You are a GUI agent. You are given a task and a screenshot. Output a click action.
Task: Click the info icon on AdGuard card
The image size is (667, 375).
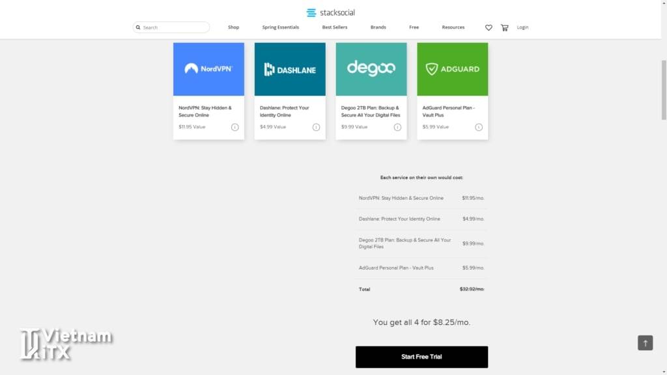(x=479, y=127)
